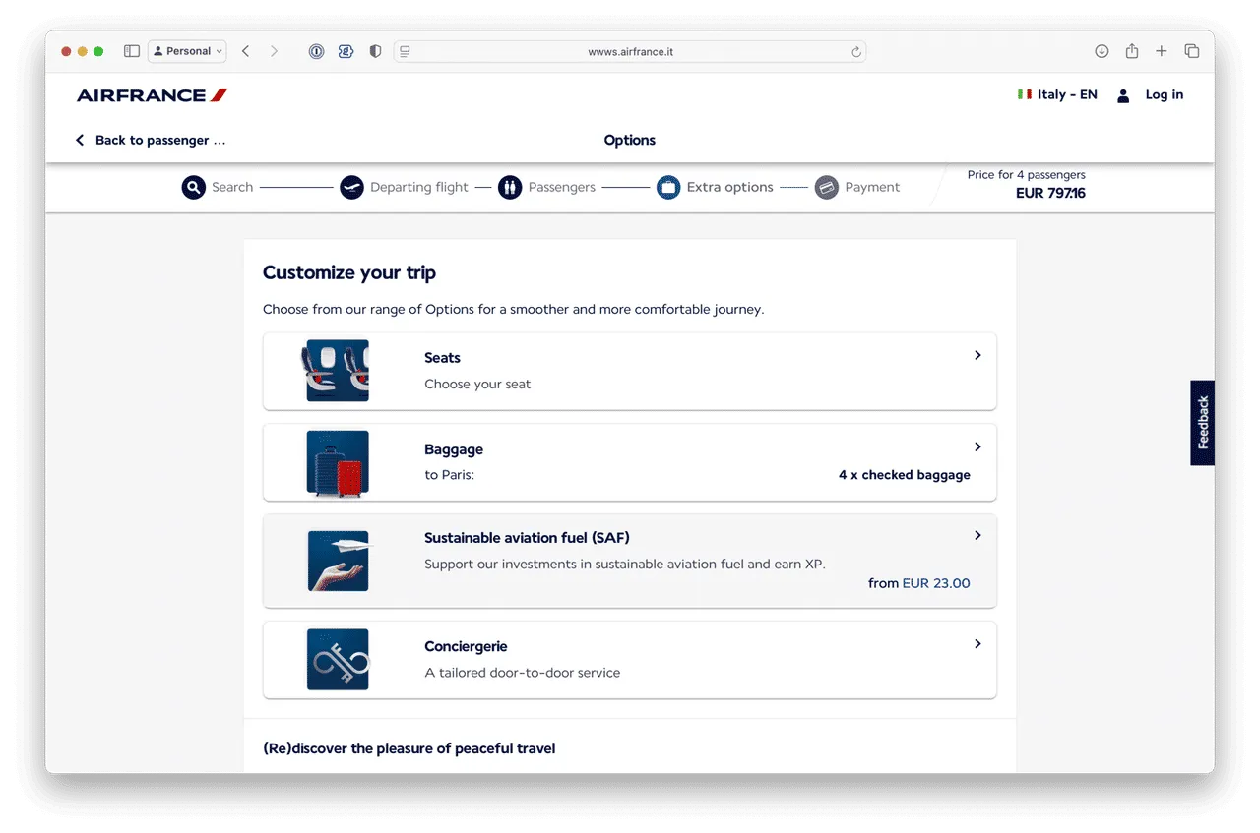Click the Air France logo
The image size is (1260, 833).
tap(153, 95)
